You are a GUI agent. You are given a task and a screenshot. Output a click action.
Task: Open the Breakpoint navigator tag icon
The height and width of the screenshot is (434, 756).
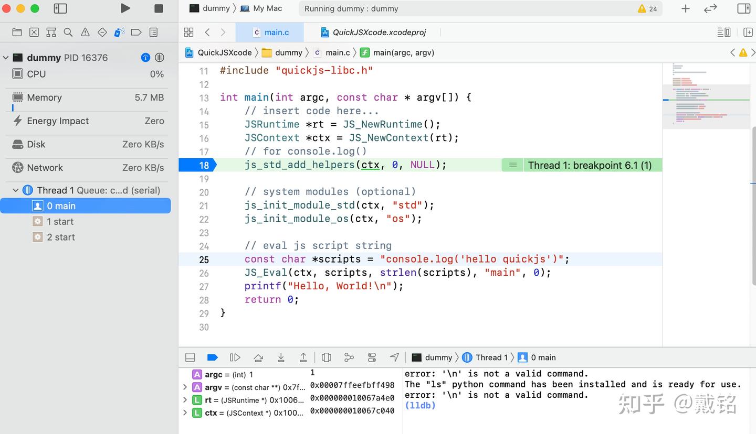[136, 32]
